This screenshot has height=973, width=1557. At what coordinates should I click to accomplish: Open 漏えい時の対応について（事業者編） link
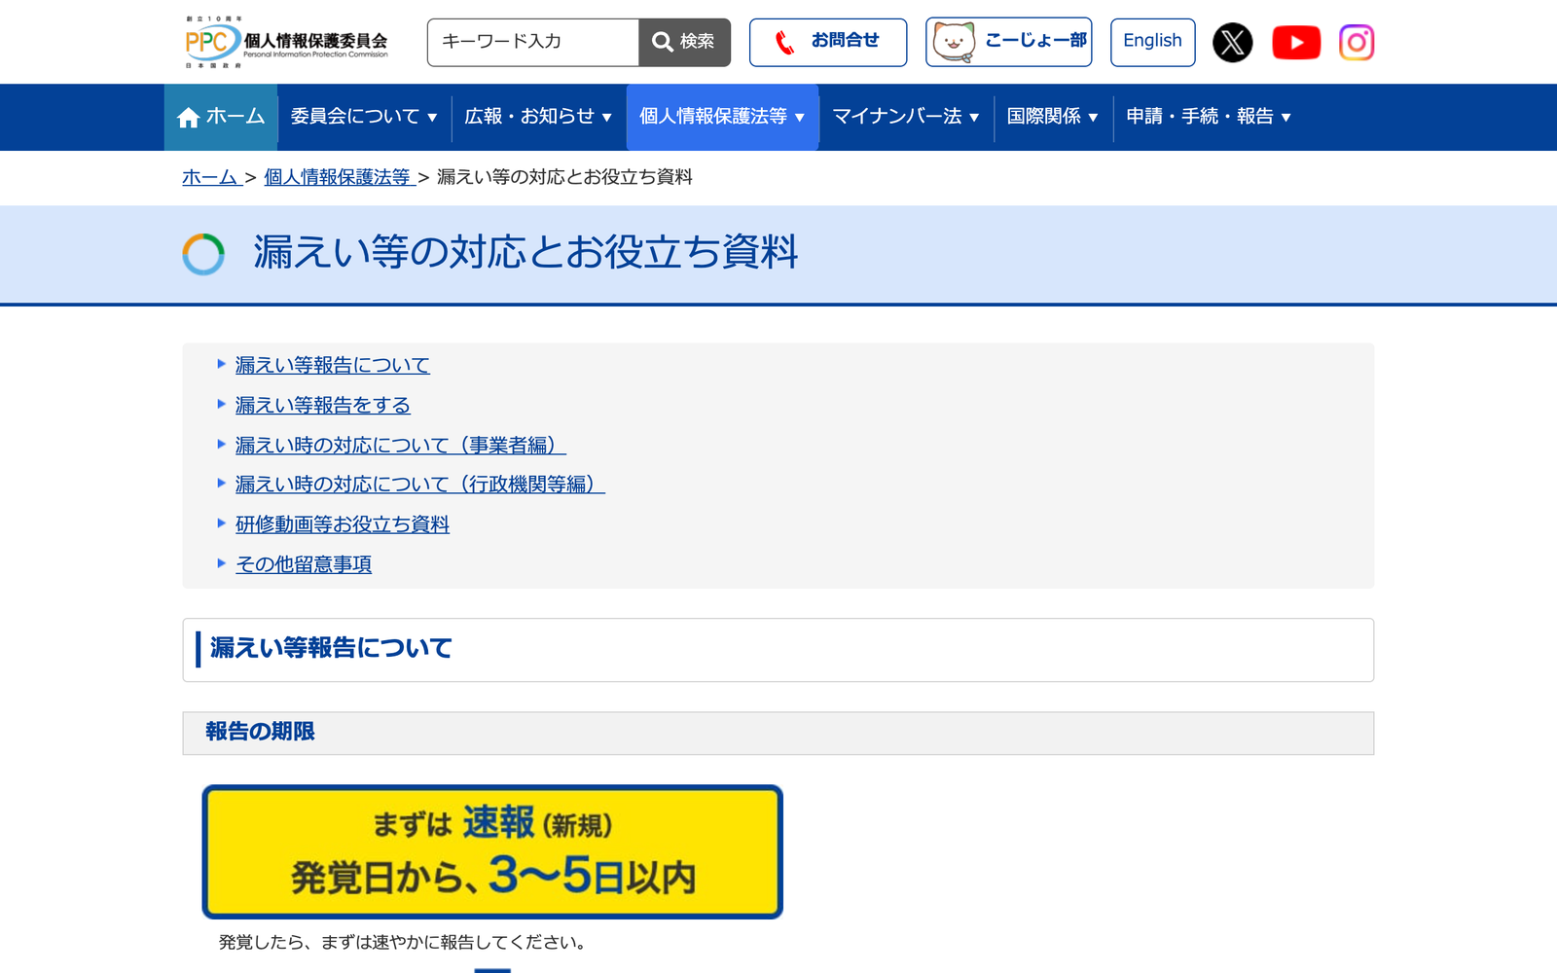pos(401,445)
